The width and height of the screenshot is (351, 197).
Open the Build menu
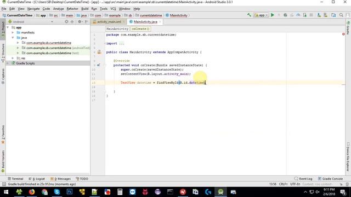[85, 9]
